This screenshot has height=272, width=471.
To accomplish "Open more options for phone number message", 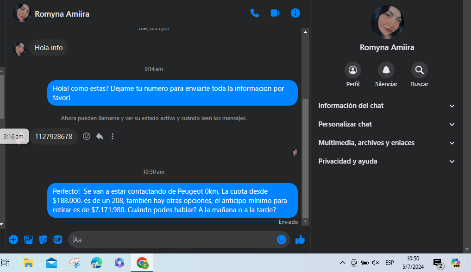I will coord(113,136).
